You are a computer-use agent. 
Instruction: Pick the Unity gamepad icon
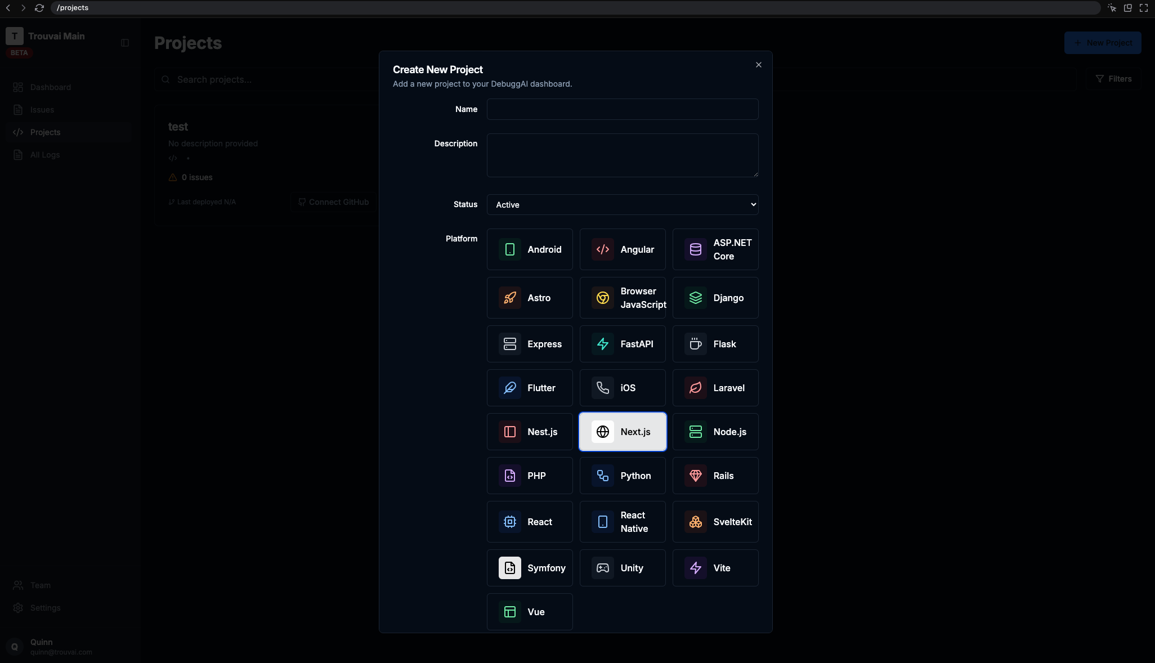[x=602, y=568]
